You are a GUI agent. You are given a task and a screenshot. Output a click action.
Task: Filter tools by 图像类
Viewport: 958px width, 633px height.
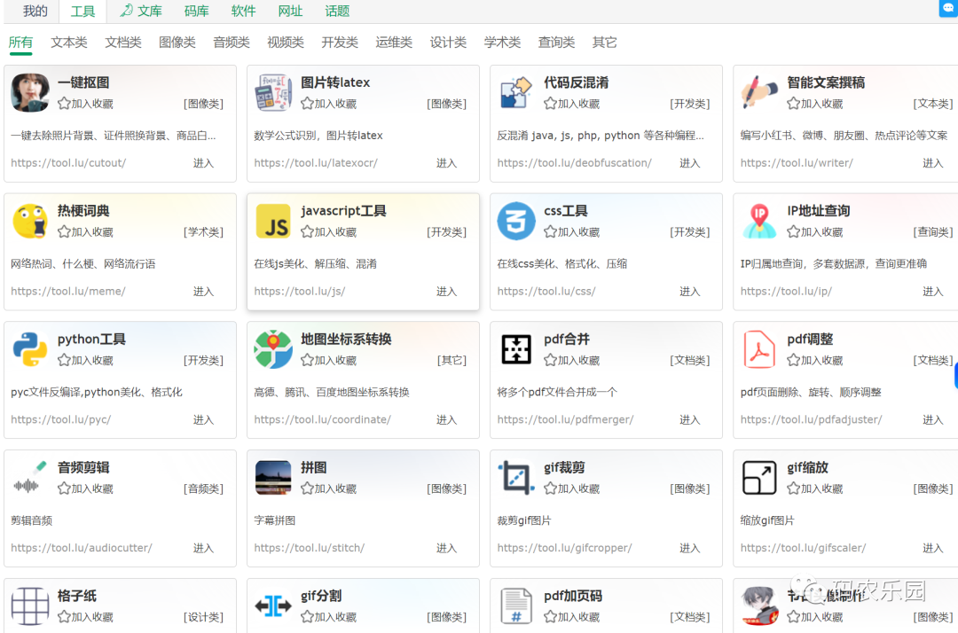coord(177,43)
